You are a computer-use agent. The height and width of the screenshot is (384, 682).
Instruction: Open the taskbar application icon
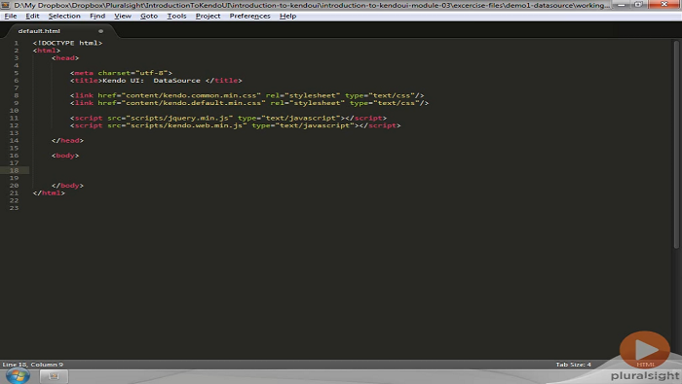point(54,376)
